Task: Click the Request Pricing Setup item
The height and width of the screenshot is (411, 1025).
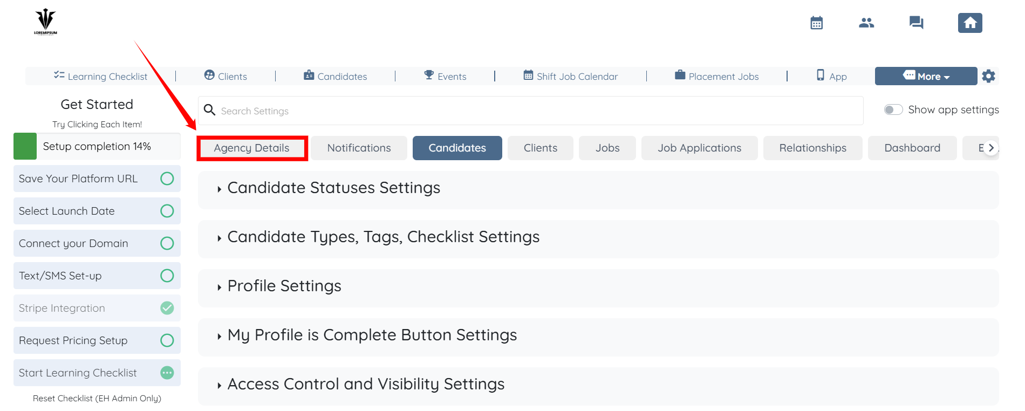Action: click(x=73, y=340)
